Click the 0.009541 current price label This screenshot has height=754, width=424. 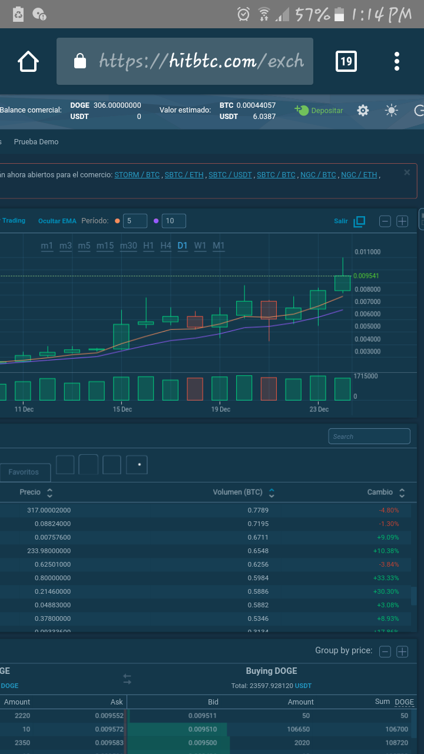pyautogui.click(x=366, y=276)
